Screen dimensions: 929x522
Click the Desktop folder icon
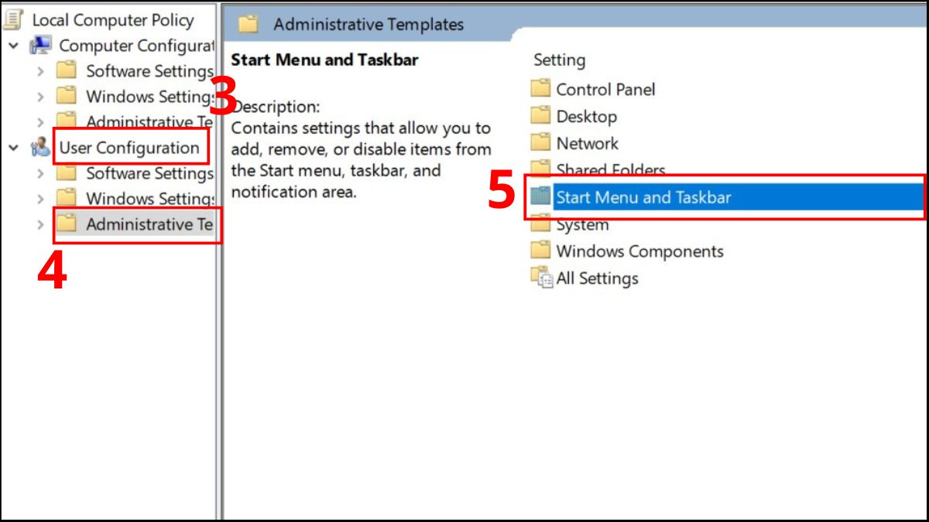pos(541,116)
